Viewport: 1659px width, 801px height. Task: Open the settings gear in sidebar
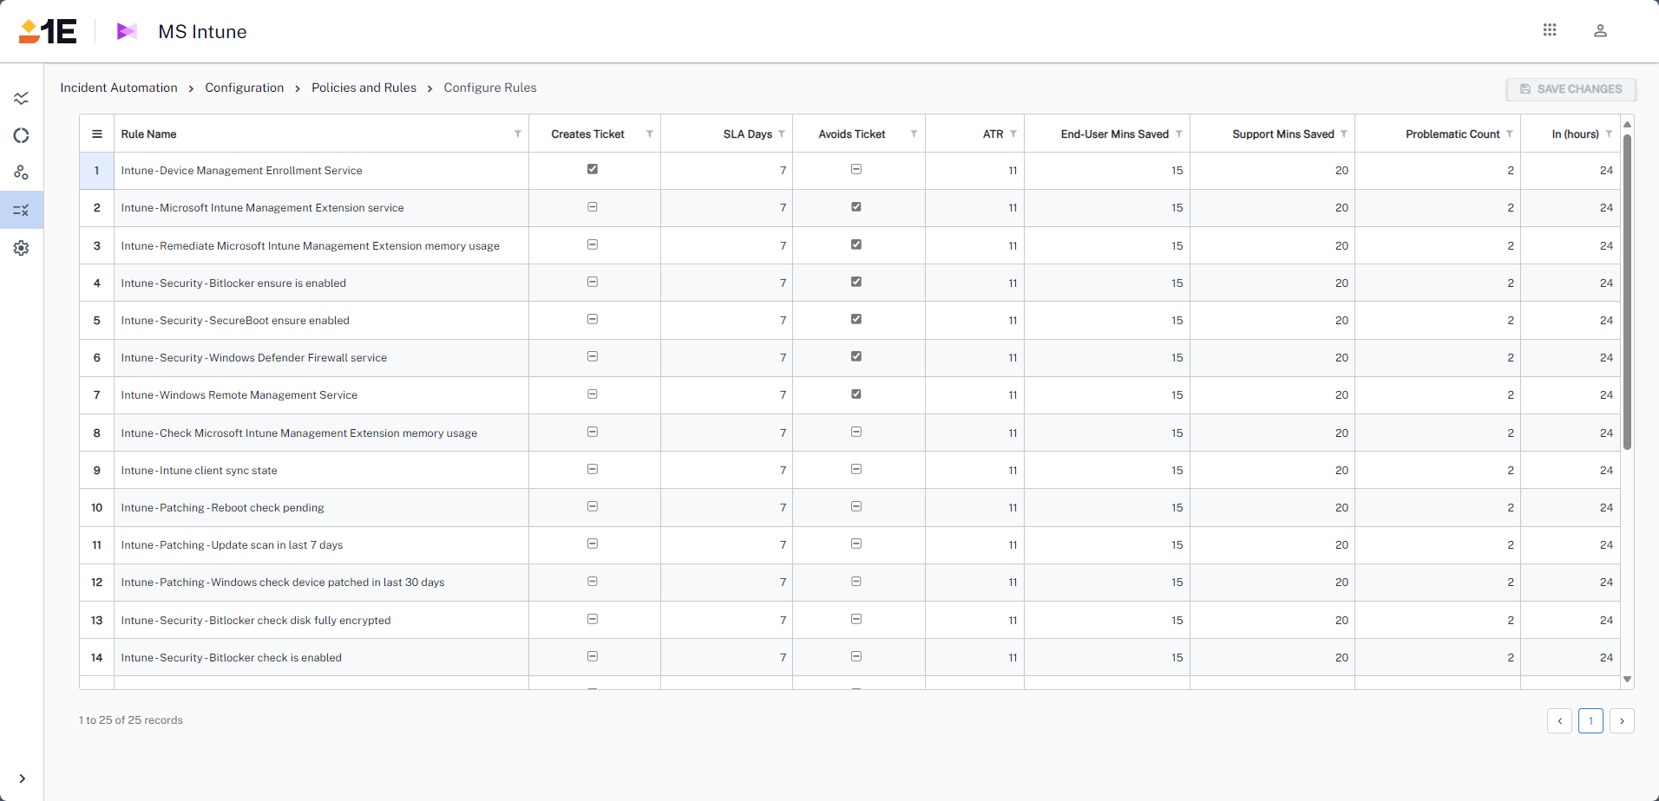click(22, 248)
